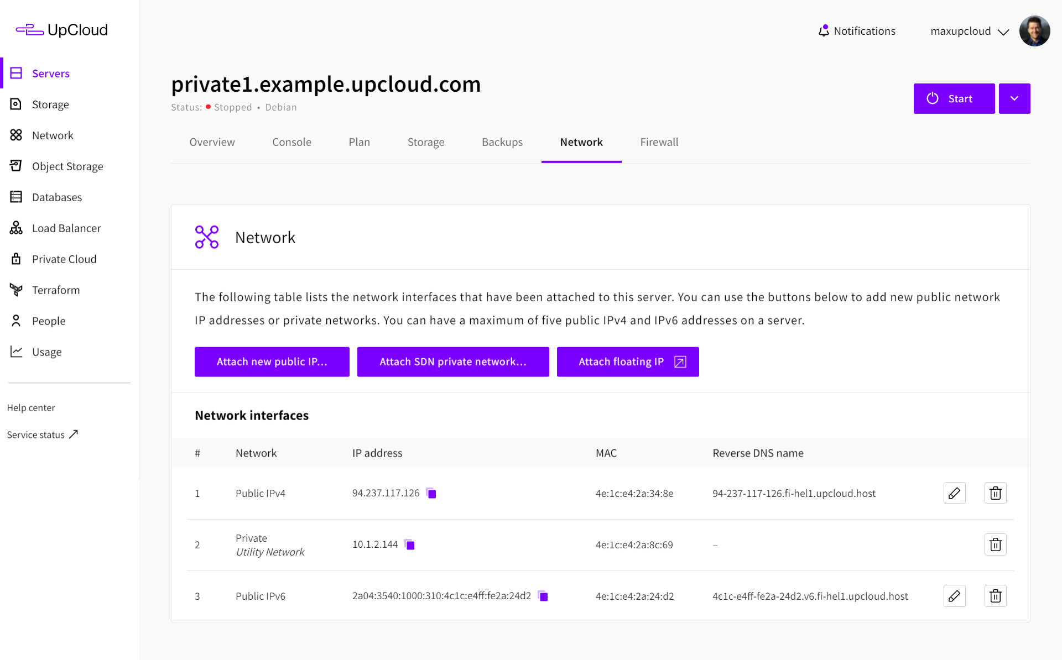Open the Attach floating IP link
This screenshot has width=1062, height=660.
tap(628, 362)
